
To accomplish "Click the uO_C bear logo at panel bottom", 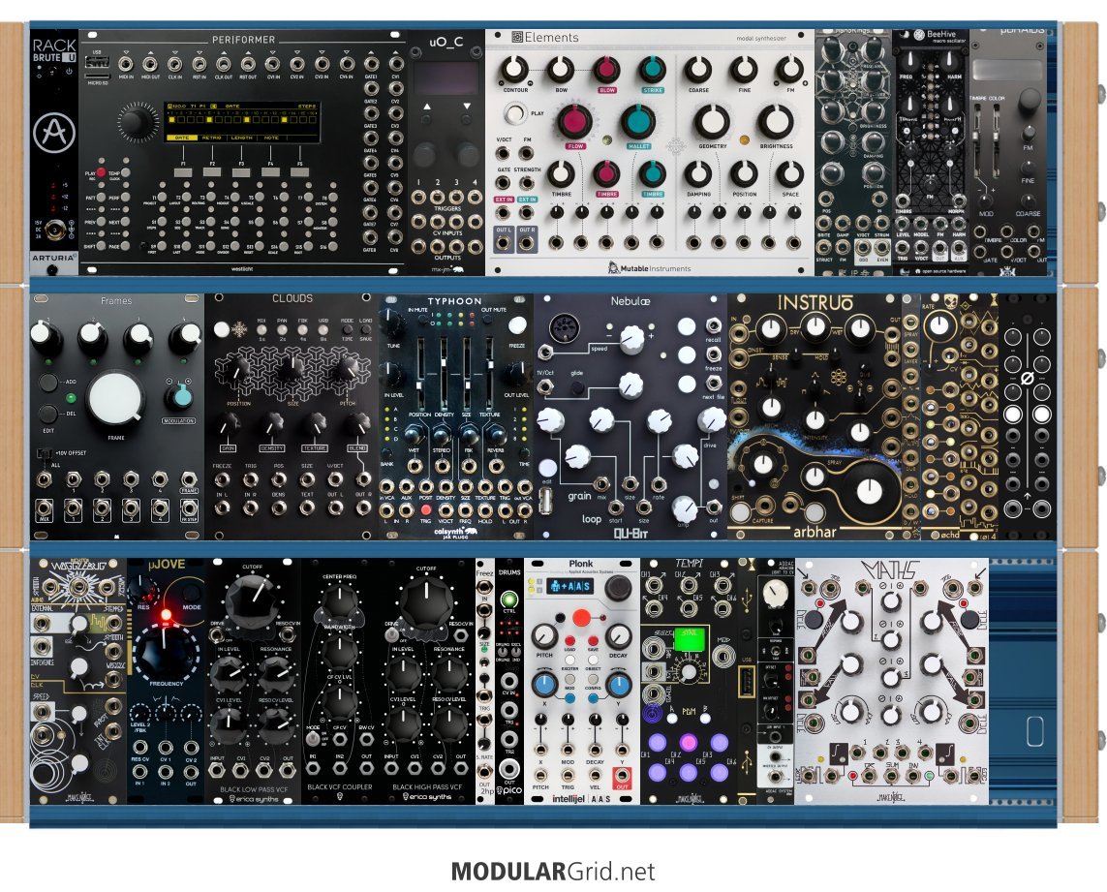I will [457, 270].
